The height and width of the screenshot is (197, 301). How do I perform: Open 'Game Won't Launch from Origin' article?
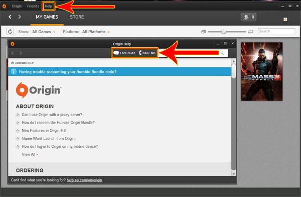click(x=48, y=139)
